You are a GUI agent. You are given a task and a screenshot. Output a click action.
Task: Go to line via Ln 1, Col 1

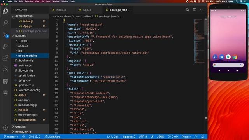tap(113, 136)
